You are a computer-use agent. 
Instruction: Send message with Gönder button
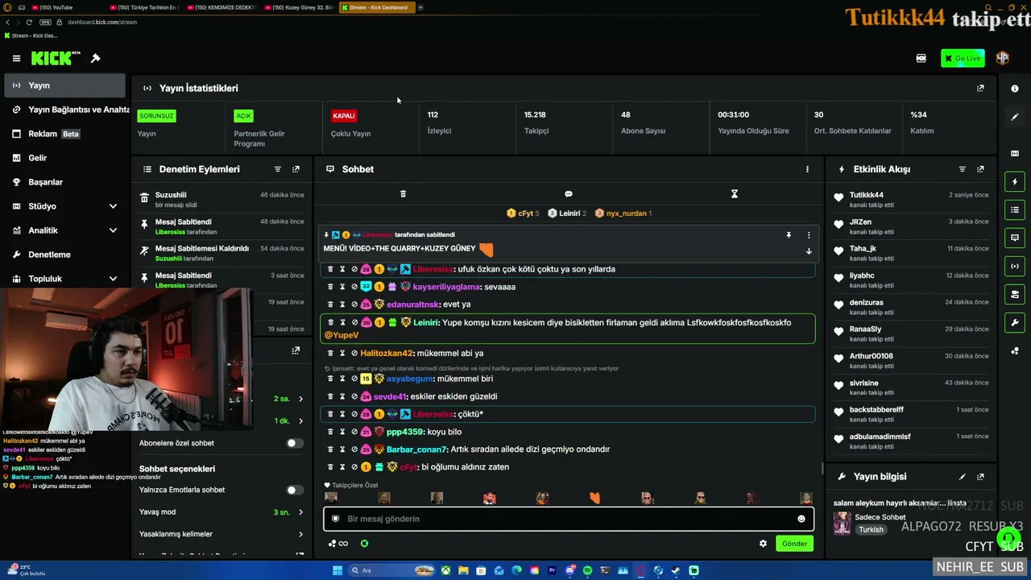tap(794, 544)
